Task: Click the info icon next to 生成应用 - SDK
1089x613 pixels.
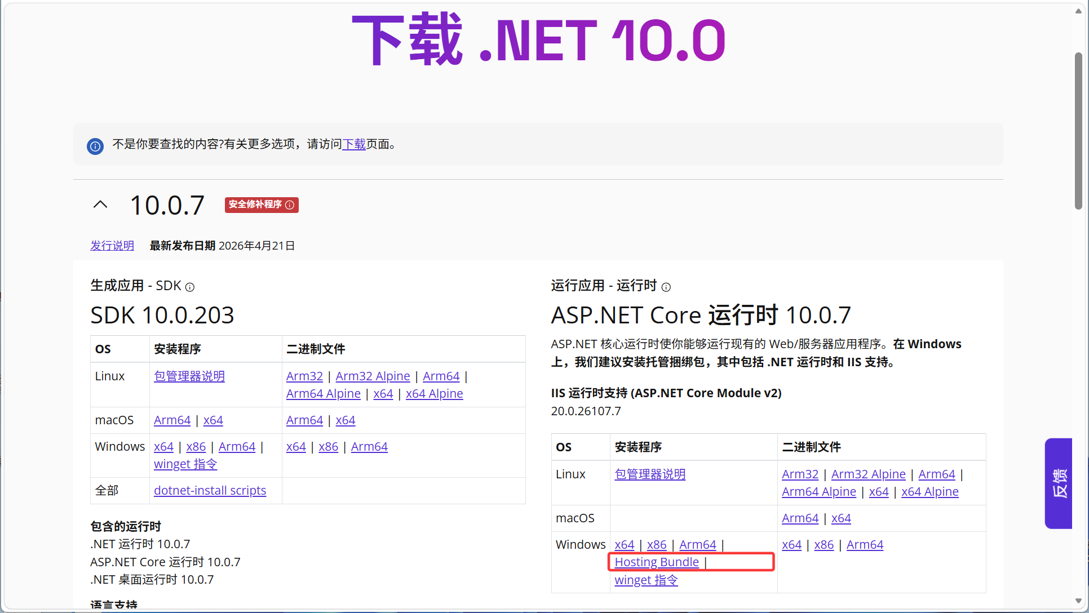Action: (x=190, y=287)
